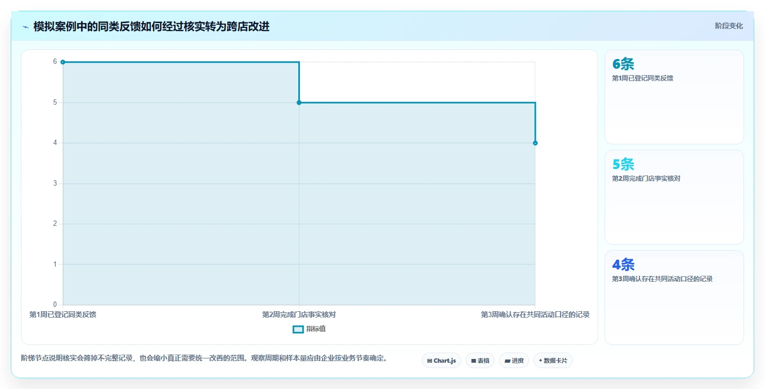Viewport: 765px width, 389px height.
Task: Click axis label 第2周完成门店事实核对
Action: [299, 314]
